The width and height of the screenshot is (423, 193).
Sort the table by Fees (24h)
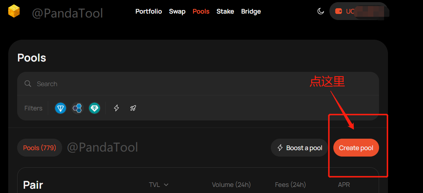(290, 185)
